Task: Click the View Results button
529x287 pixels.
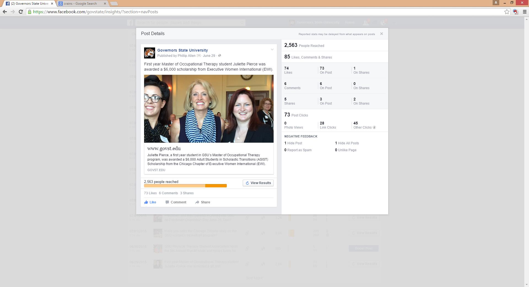Action: click(258, 183)
